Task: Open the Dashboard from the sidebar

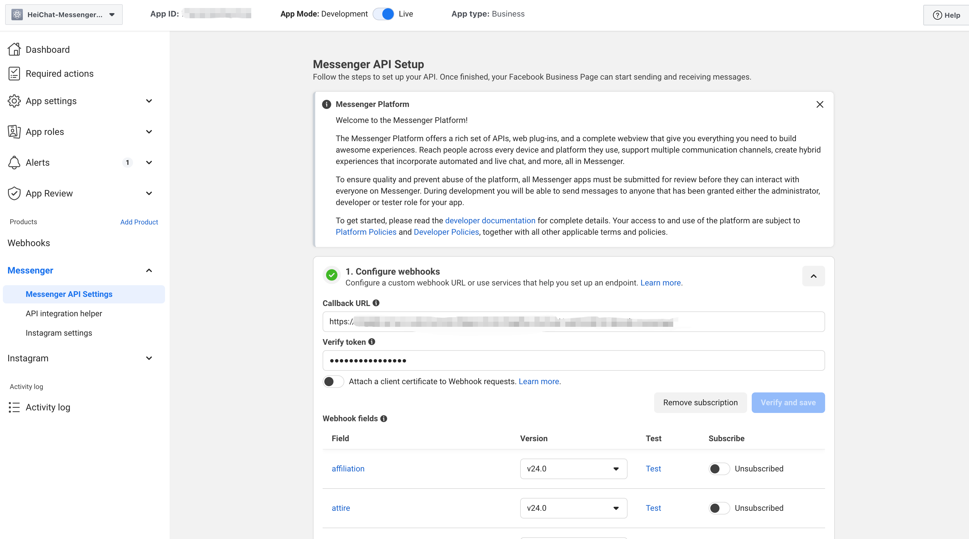Action: (47, 49)
